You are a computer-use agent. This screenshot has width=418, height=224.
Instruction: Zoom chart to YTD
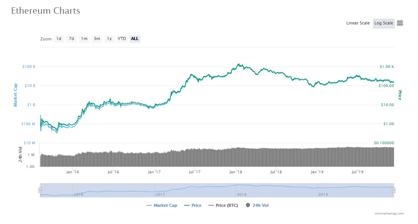[x=122, y=39]
